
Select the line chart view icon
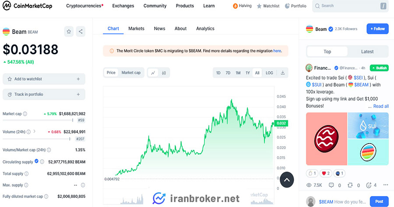[x=153, y=73]
